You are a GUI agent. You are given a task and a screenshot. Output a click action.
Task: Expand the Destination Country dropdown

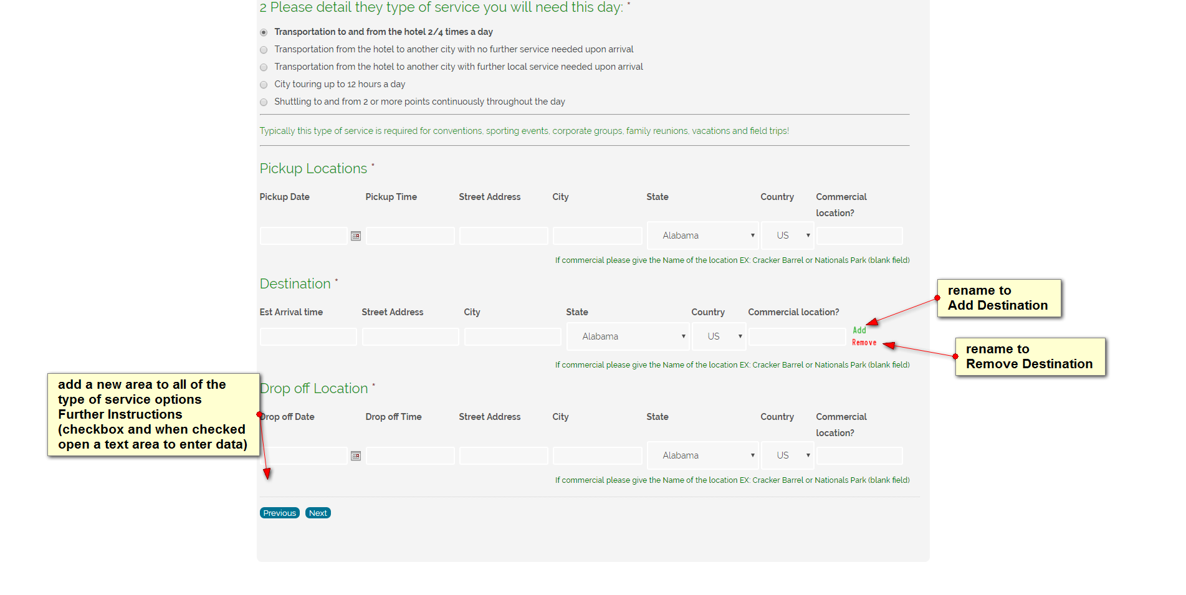tap(719, 336)
